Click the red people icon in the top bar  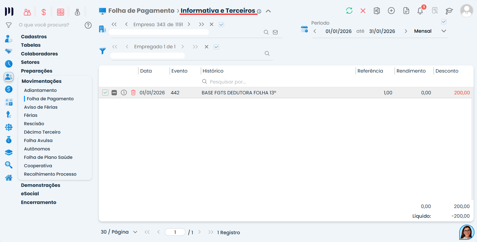(27, 12)
